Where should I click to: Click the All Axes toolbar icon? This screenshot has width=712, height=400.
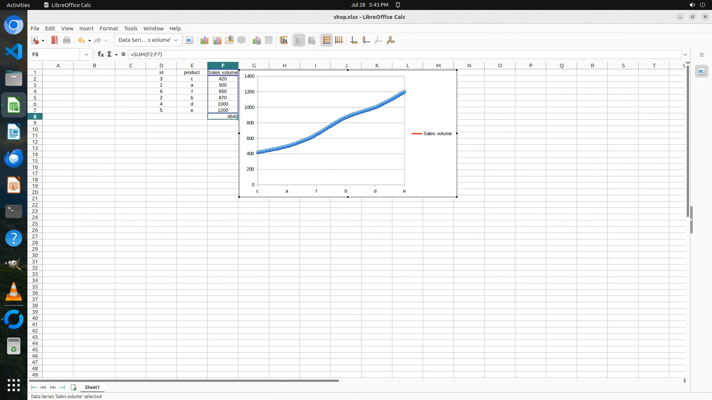pos(390,40)
